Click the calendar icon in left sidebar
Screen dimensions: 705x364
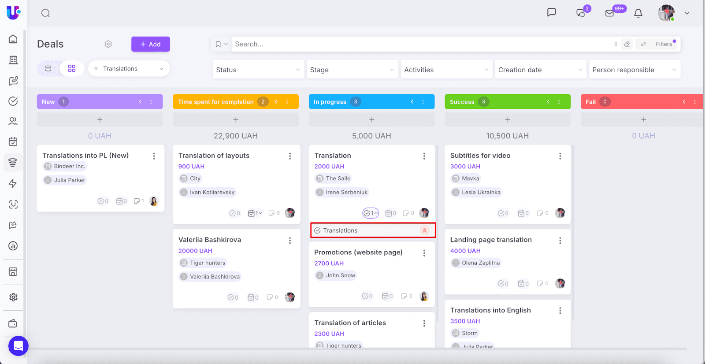(13, 141)
